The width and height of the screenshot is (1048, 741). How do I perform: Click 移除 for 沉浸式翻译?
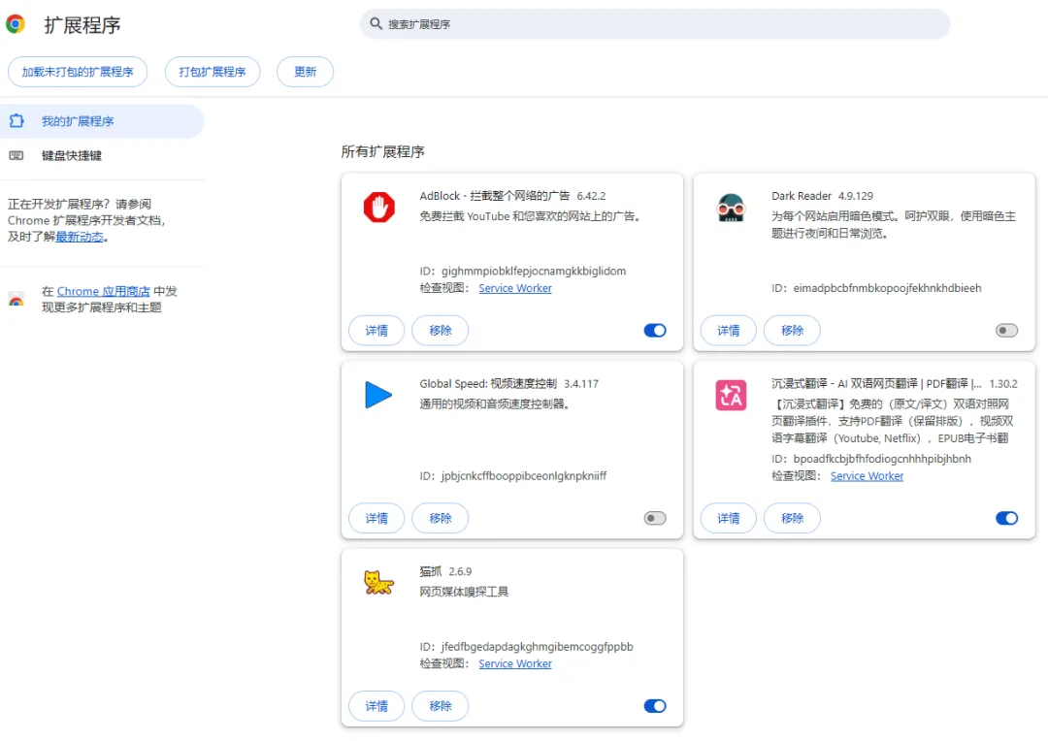tap(792, 518)
